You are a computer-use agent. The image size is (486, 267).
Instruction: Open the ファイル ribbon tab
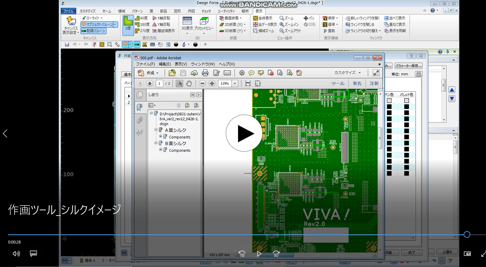click(x=68, y=11)
